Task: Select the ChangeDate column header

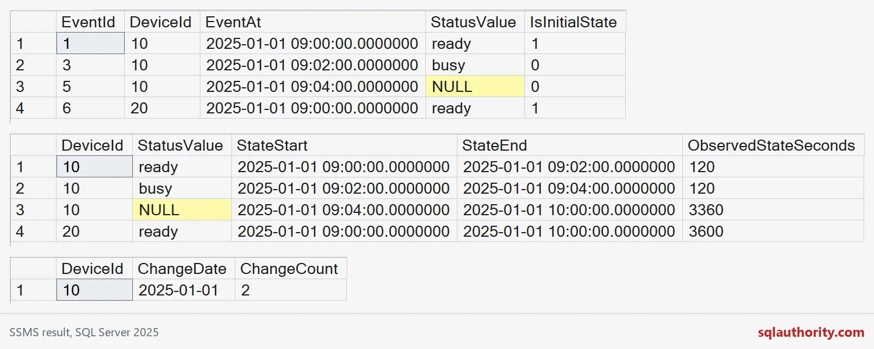Action: tap(184, 269)
